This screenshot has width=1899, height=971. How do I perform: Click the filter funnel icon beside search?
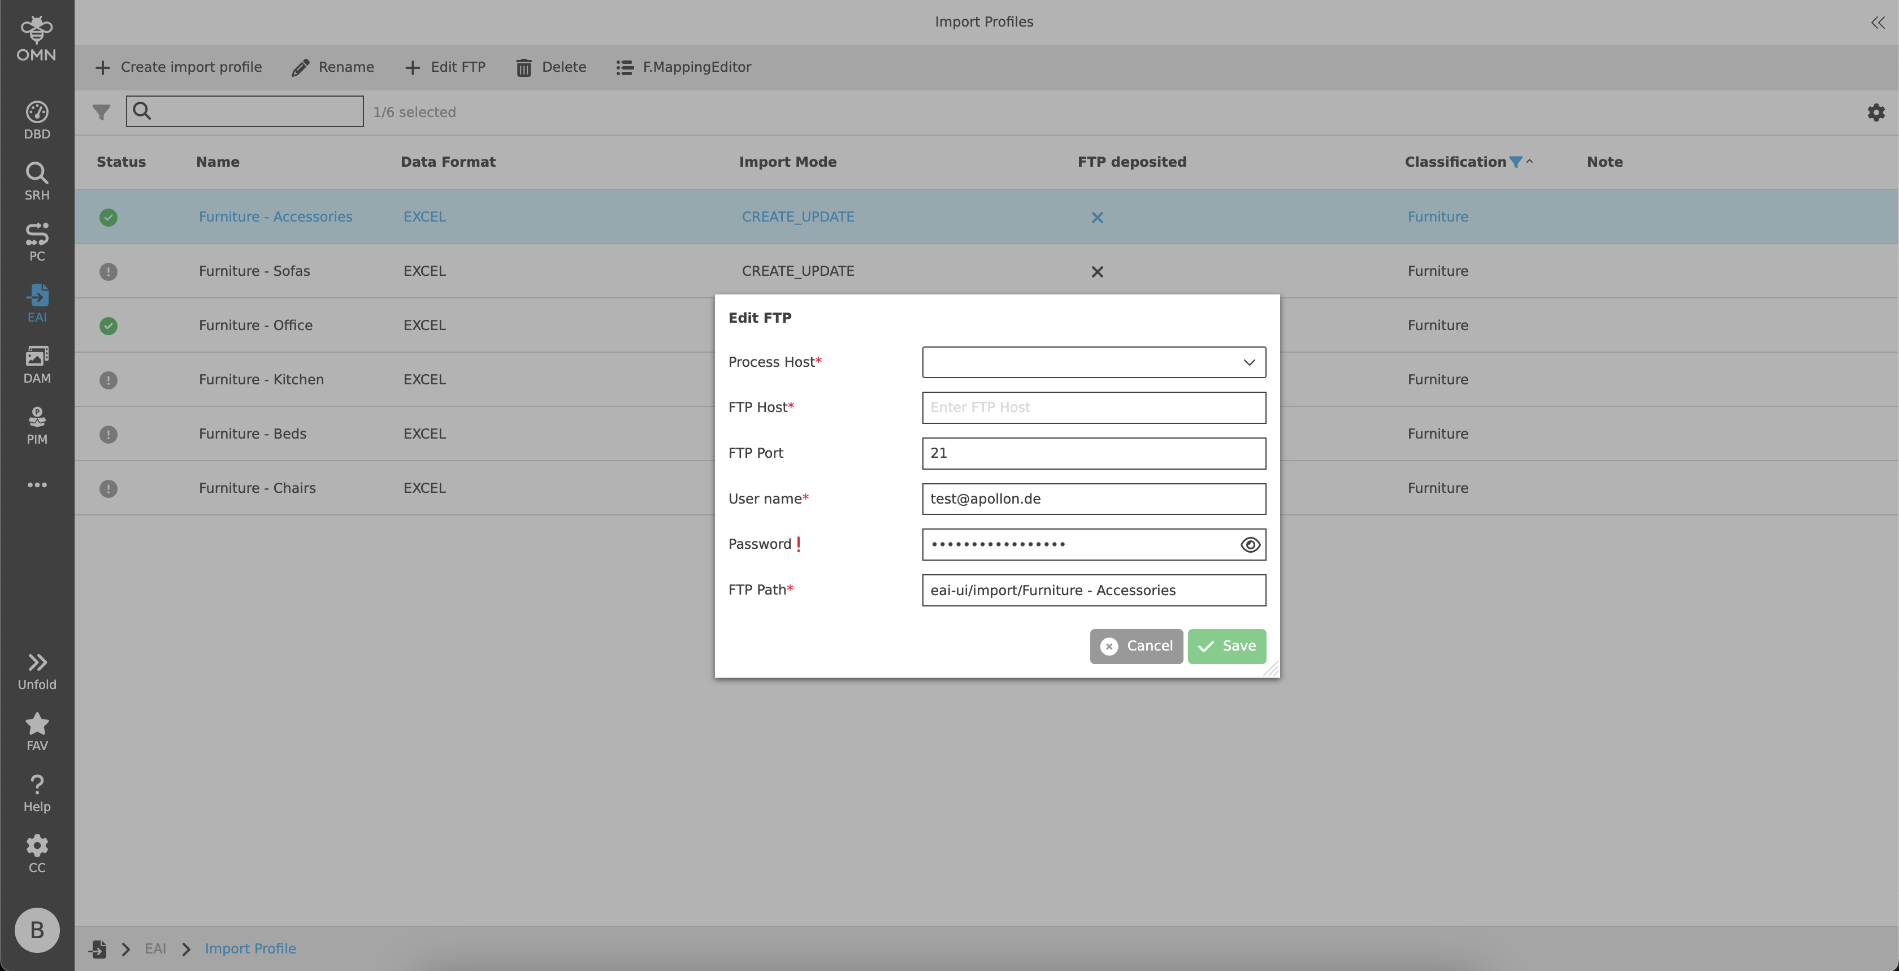[x=101, y=112]
